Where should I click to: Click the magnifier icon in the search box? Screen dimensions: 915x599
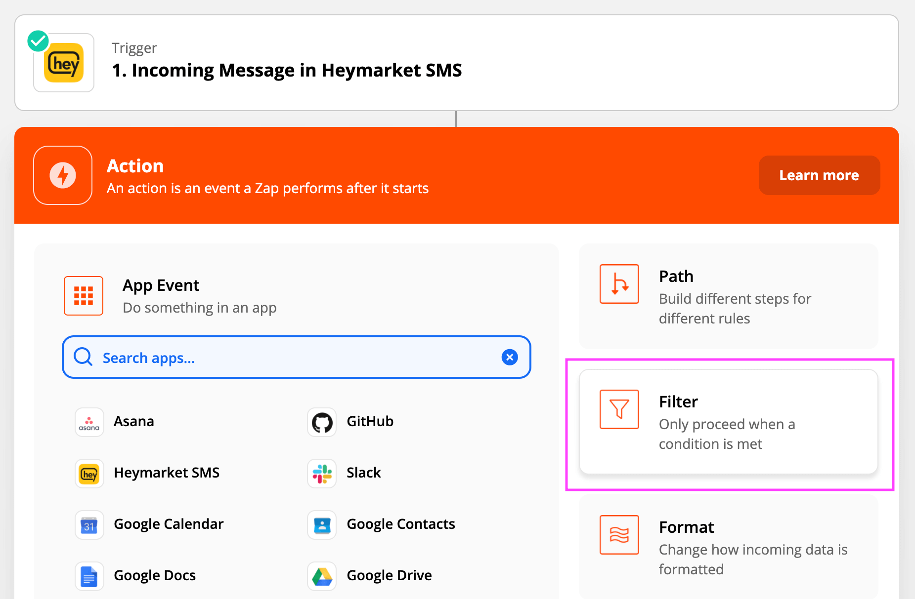pos(83,357)
